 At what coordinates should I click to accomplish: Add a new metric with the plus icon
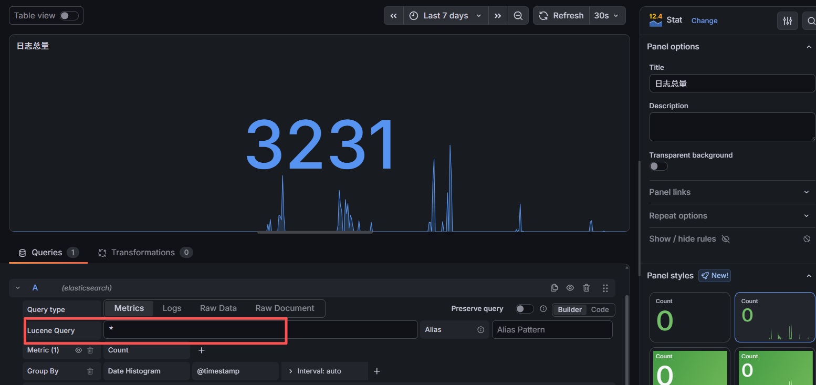click(x=201, y=350)
